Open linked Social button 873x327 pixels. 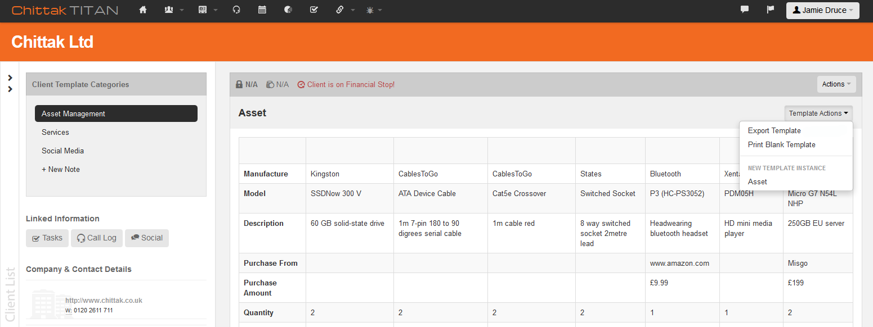point(147,238)
